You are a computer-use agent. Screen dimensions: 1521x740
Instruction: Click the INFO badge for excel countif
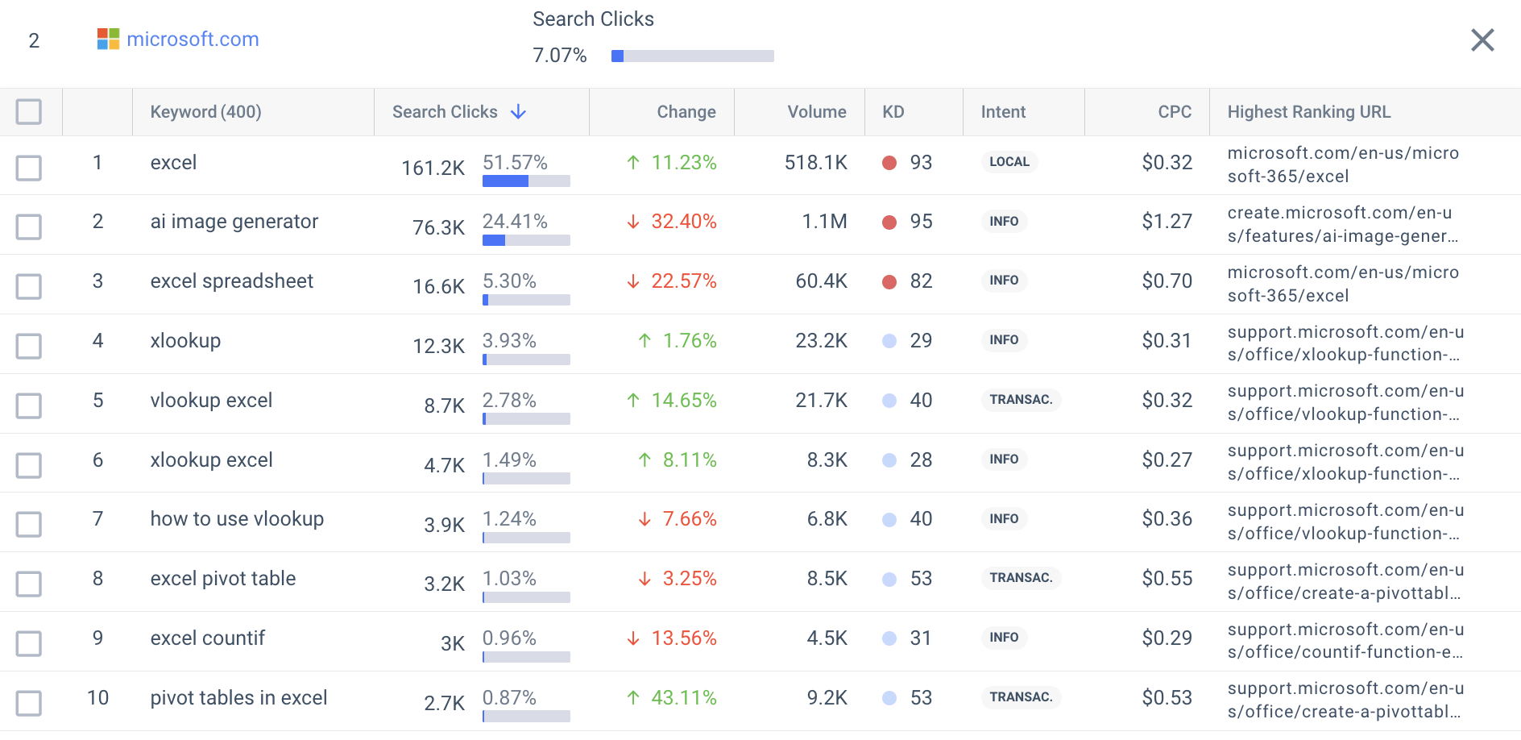(x=1004, y=638)
